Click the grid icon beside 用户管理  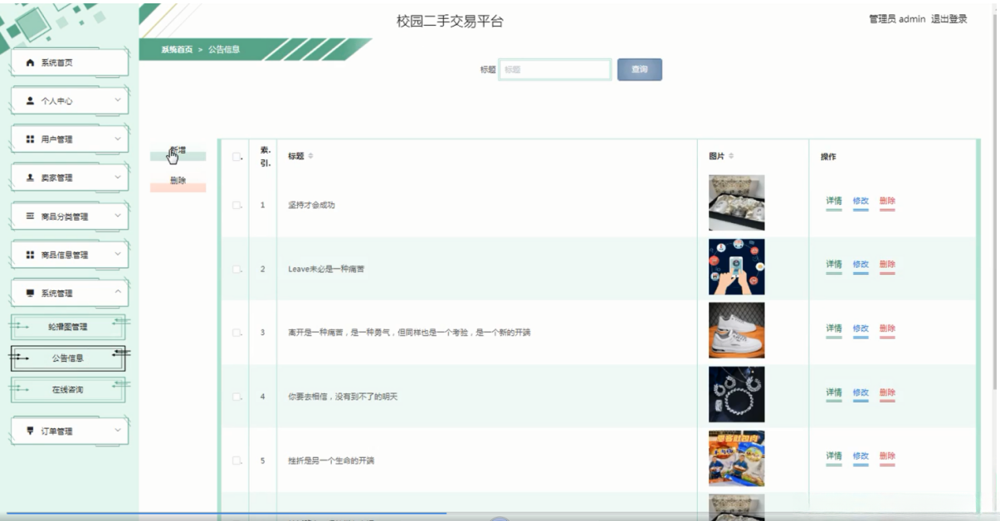point(32,139)
